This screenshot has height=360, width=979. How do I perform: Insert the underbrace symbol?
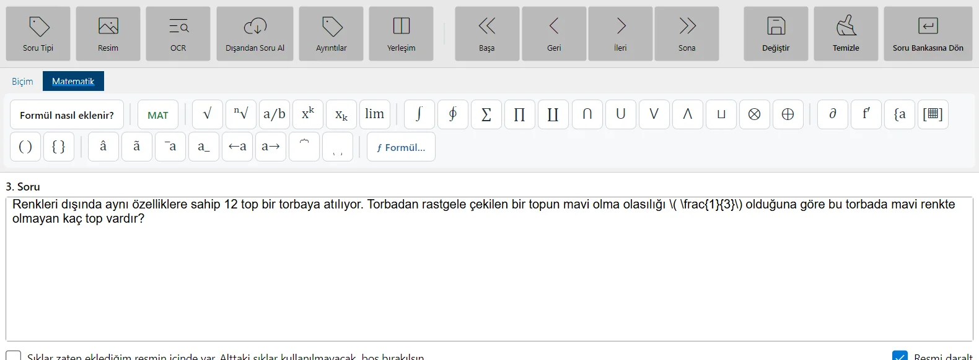338,147
